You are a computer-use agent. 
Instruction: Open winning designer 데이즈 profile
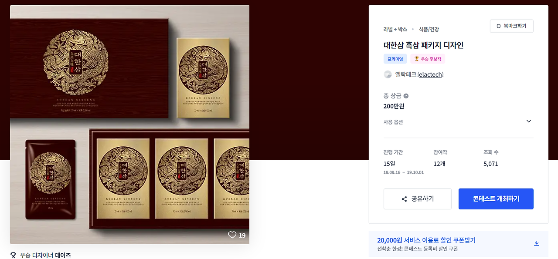pyautogui.click(x=63, y=255)
